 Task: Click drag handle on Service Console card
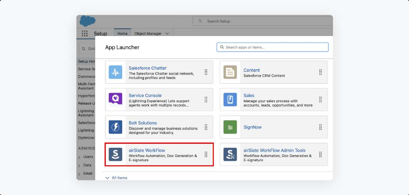206,99
